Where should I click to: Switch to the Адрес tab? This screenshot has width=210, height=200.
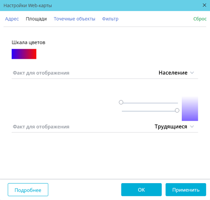tap(12, 19)
